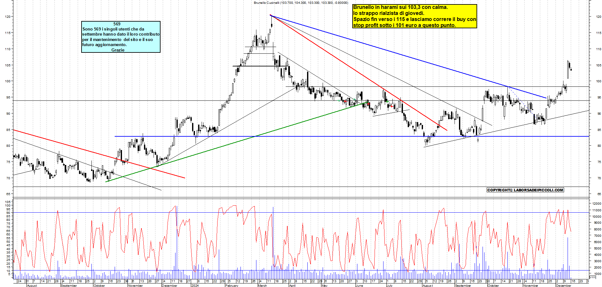Click the latest candlestick near 103 on the price chart
This screenshot has width=602, height=287.
click(x=571, y=70)
